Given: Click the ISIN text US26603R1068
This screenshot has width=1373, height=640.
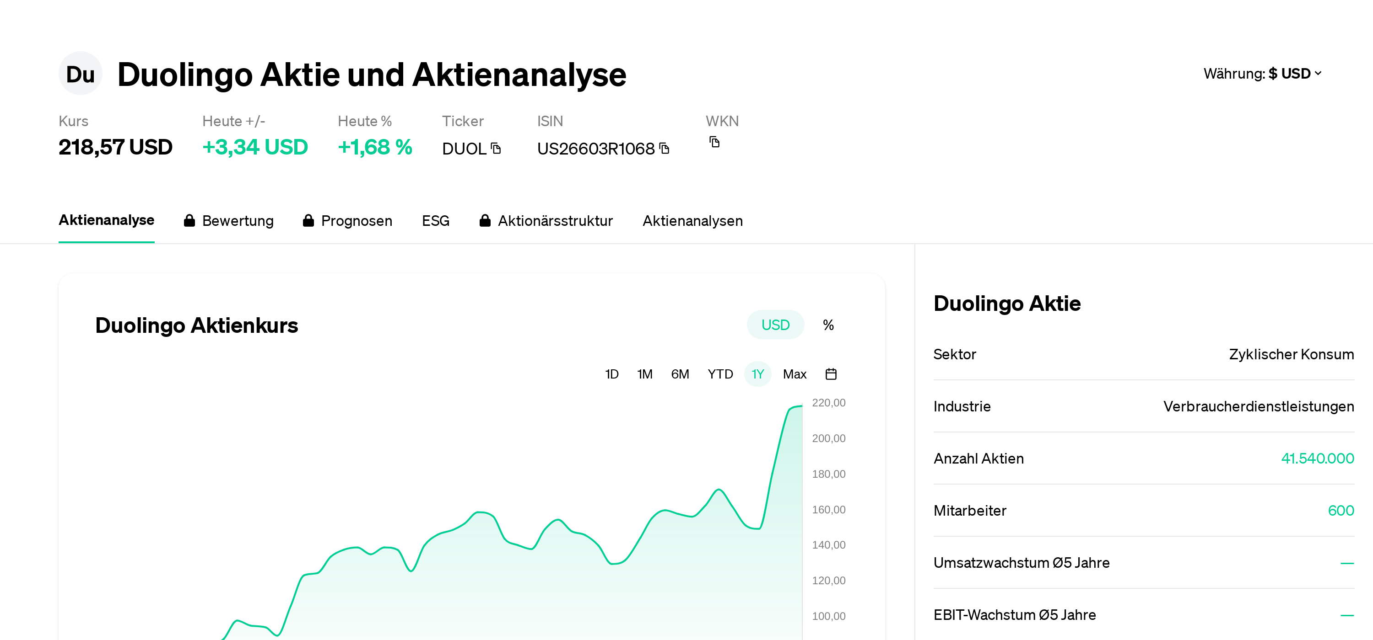Looking at the screenshot, I should point(595,149).
